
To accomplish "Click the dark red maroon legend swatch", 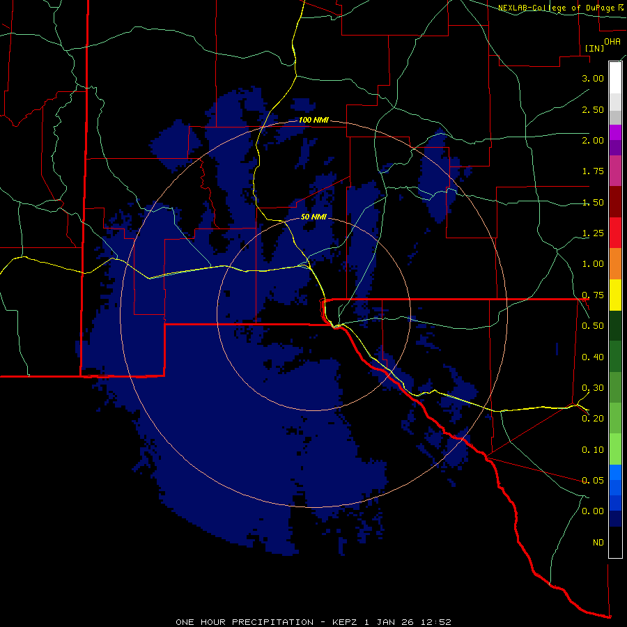I will click(x=615, y=201).
